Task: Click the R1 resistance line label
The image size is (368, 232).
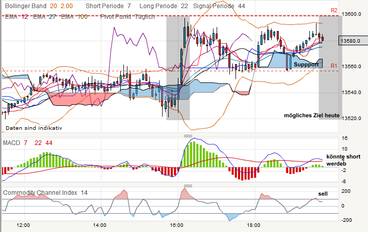Action: pyautogui.click(x=334, y=66)
